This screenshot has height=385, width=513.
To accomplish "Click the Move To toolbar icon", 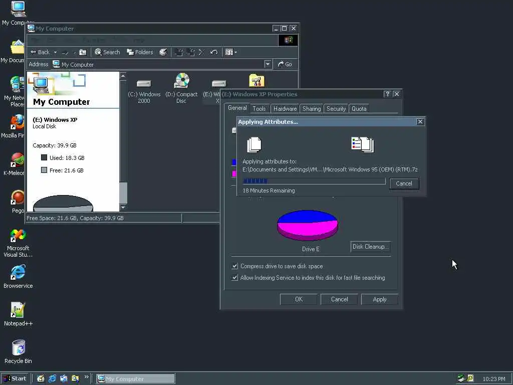I will click(x=179, y=52).
